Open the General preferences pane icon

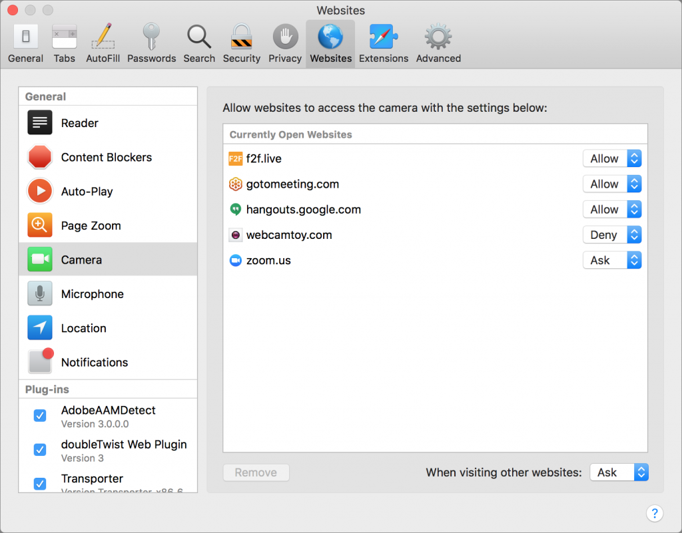[26, 37]
